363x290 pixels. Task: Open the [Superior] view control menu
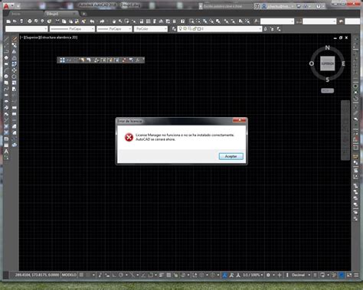point(33,37)
